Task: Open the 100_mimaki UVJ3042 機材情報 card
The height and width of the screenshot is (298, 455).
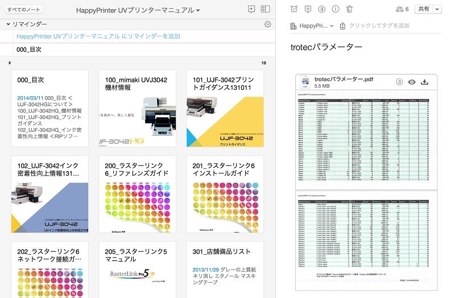Action: [137, 108]
